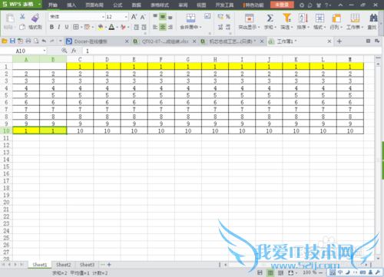Select row 11 header
This screenshot has width=384, height=277.
(6, 138)
